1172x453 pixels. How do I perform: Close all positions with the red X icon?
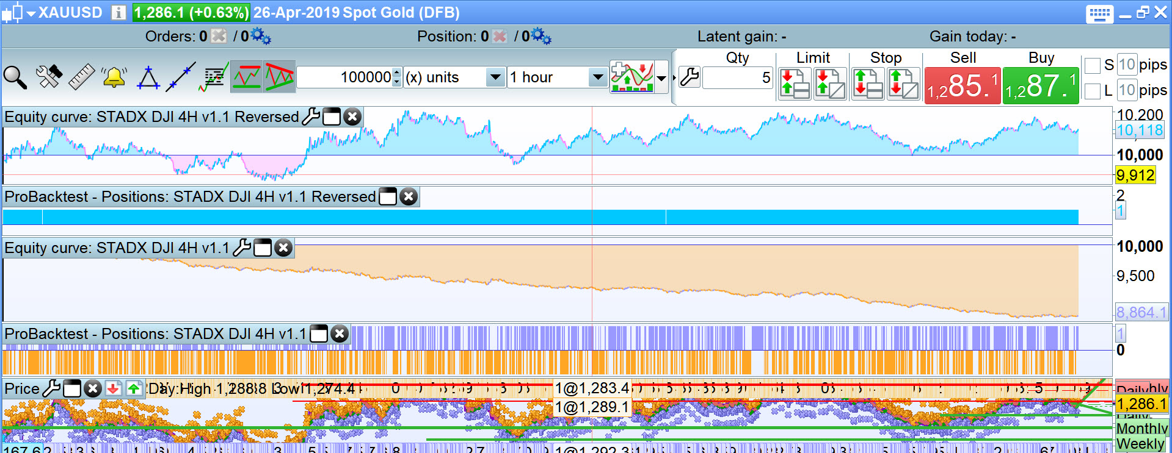pyautogui.click(x=500, y=37)
